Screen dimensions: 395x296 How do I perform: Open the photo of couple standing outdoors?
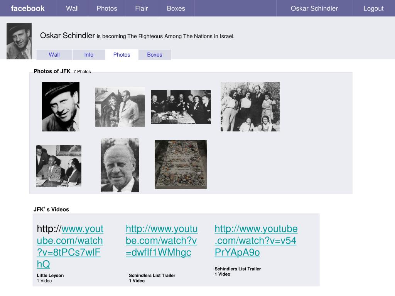pyautogui.click(x=120, y=107)
